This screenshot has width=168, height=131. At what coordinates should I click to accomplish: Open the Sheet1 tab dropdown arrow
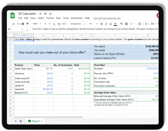[42, 121]
